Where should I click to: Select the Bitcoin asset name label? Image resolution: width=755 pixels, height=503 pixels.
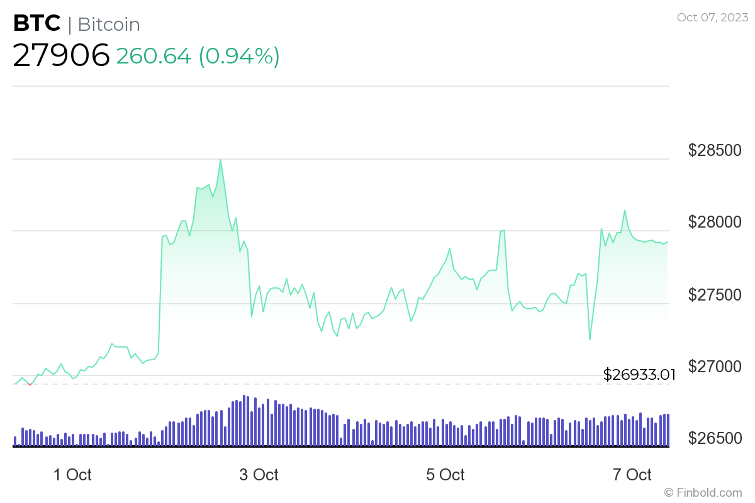[108, 25]
